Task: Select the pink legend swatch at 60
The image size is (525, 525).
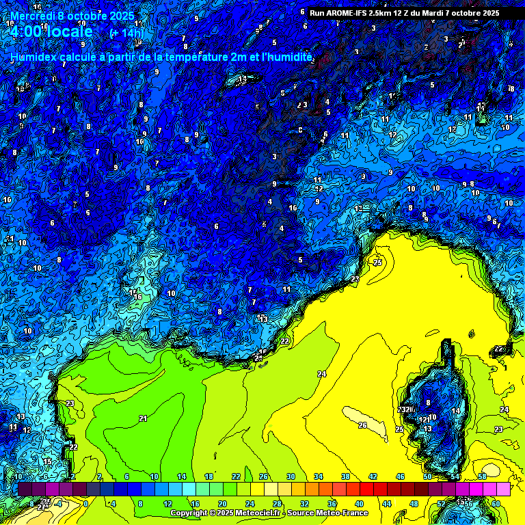Action: pyautogui.click(x=503, y=489)
